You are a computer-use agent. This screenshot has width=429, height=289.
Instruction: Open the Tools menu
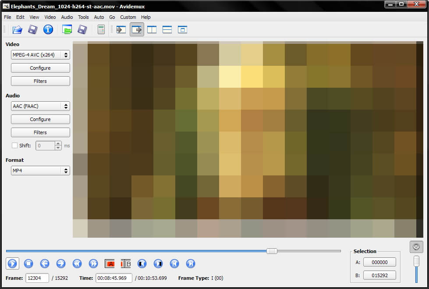click(83, 17)
